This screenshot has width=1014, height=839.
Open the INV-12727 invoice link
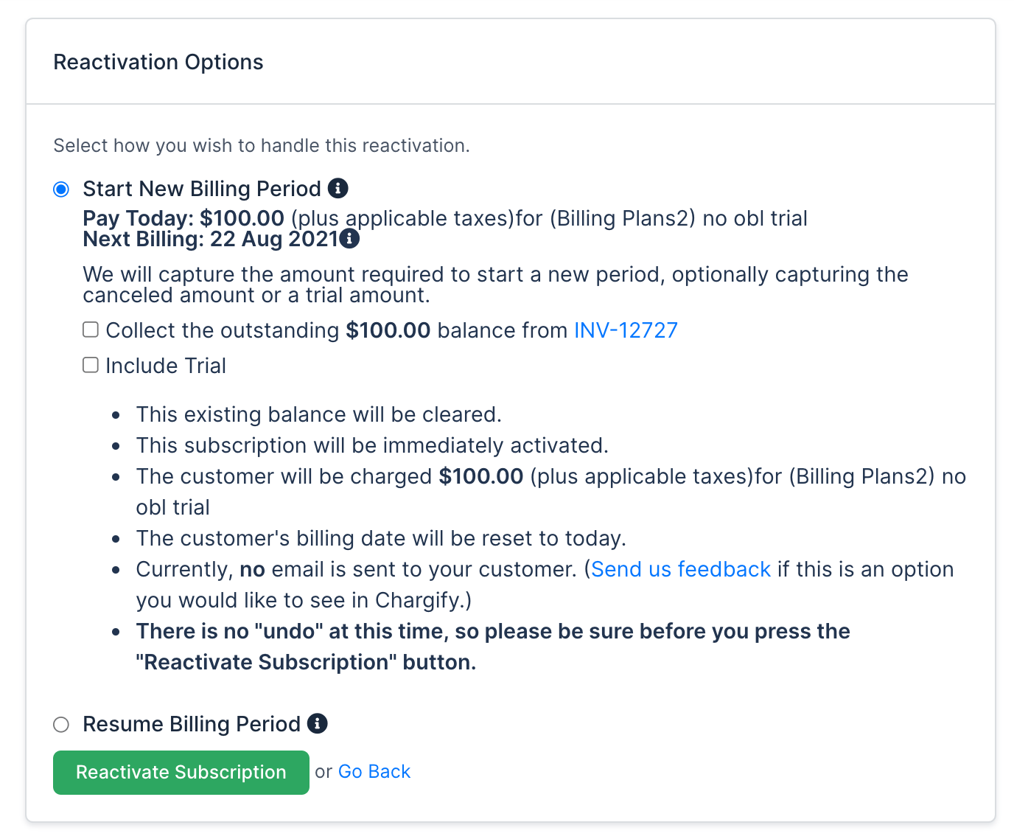point(626,330)
